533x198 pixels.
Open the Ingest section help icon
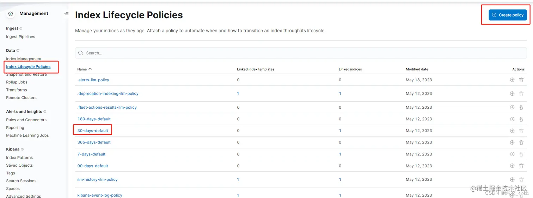point(21,28)
